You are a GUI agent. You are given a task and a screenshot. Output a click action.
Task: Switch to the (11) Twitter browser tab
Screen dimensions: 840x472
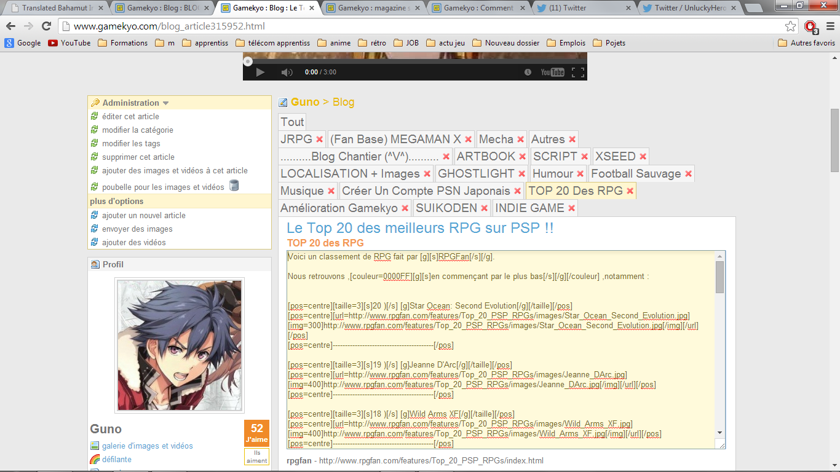[x=578, y=8]
